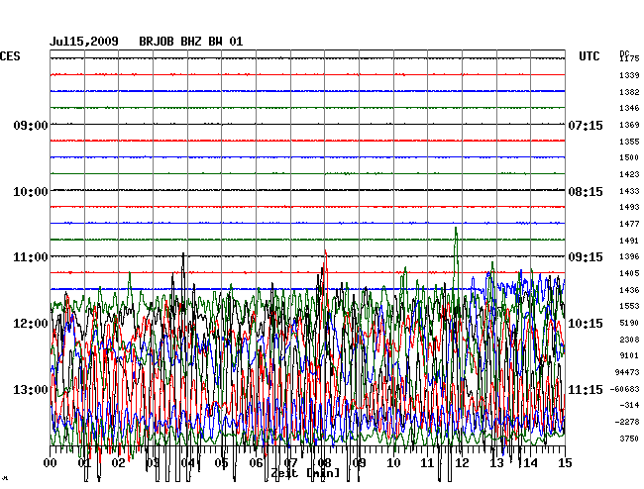
Task: Click the DC offset value 1346
Action: [629, 108]
